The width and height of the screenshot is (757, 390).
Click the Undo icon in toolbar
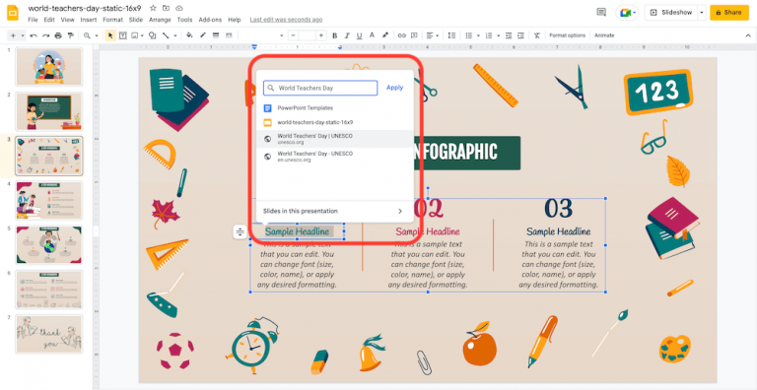[34, 35]
